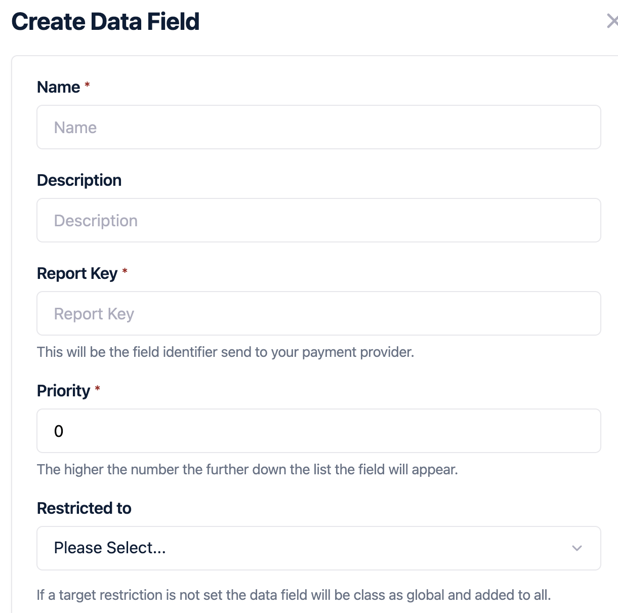618x613 pixels.
Task: Close the Create Data Field dialog
Action: point(612,21)
